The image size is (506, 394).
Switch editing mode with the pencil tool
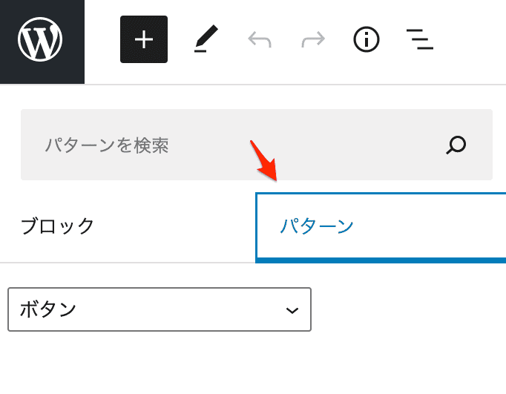click(206, 39)
